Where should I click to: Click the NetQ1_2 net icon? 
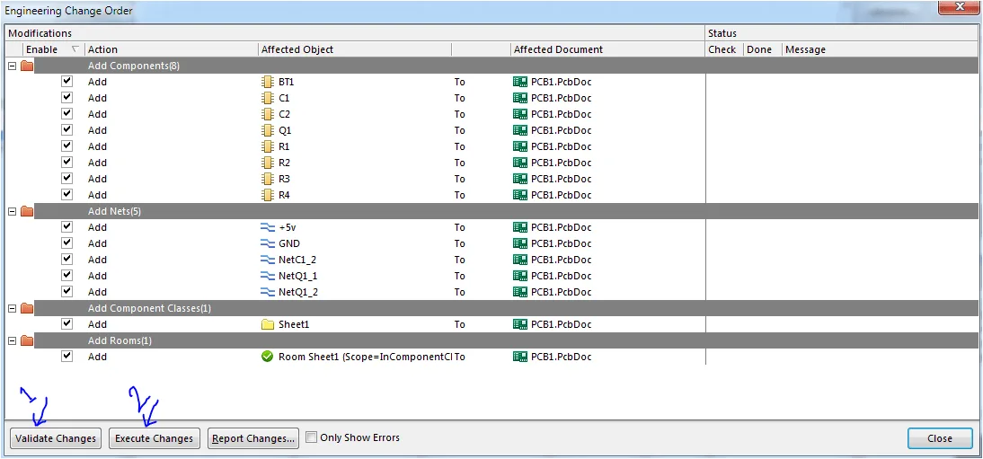click(268, 292)
